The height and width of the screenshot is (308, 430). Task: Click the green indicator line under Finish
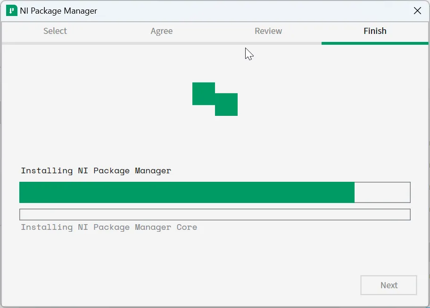tap(375, 43)
